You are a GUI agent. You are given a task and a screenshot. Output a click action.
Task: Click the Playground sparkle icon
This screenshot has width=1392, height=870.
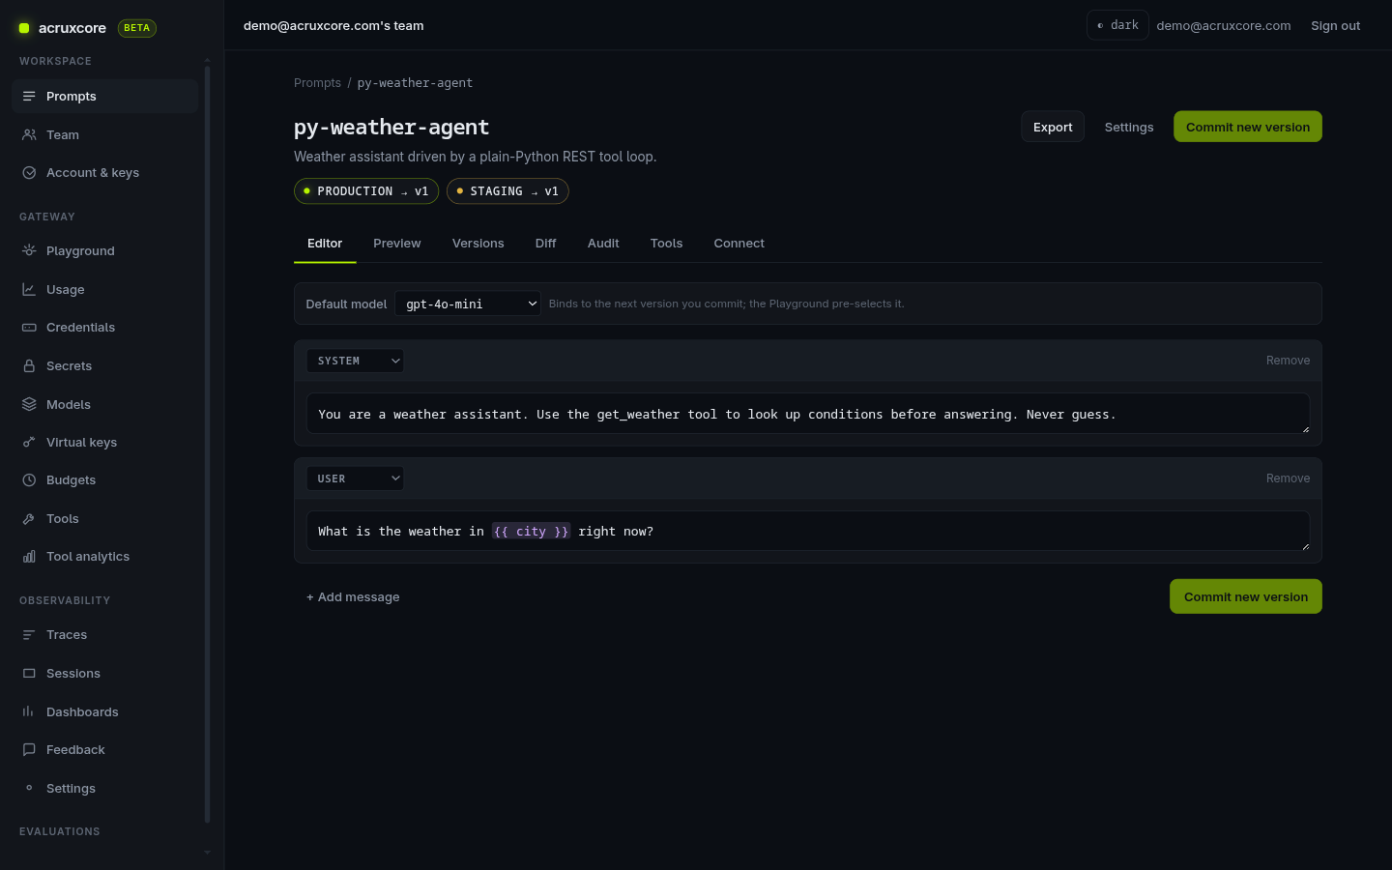coord(29,250)
